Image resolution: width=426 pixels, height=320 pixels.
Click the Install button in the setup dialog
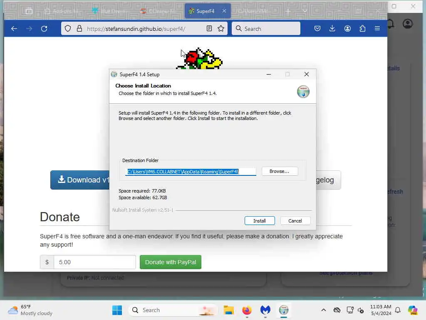pyautogui.click(x=260, y=221)
